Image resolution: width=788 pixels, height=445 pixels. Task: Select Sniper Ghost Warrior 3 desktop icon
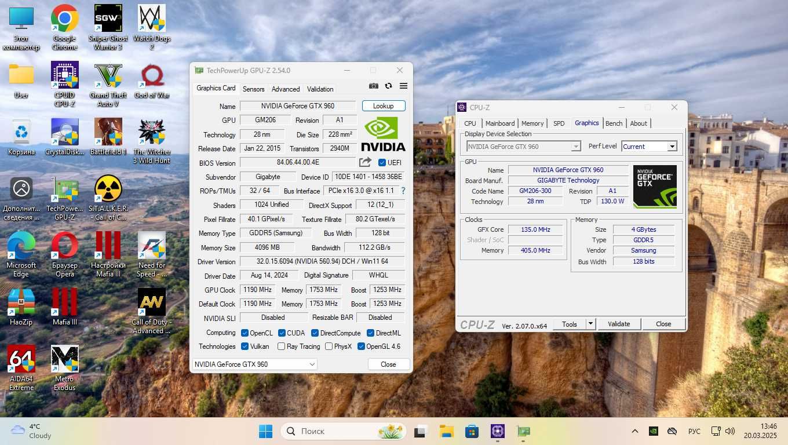click(108, 27)
